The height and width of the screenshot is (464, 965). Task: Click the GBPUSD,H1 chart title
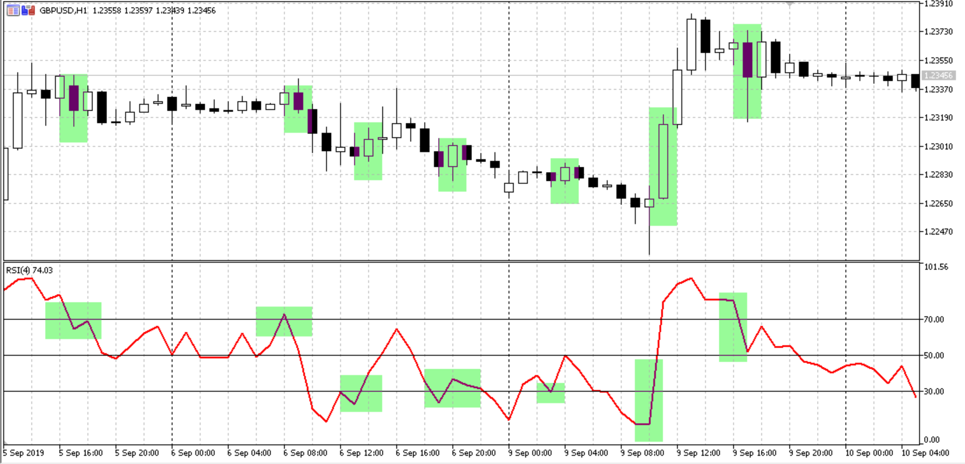(63, 11)
